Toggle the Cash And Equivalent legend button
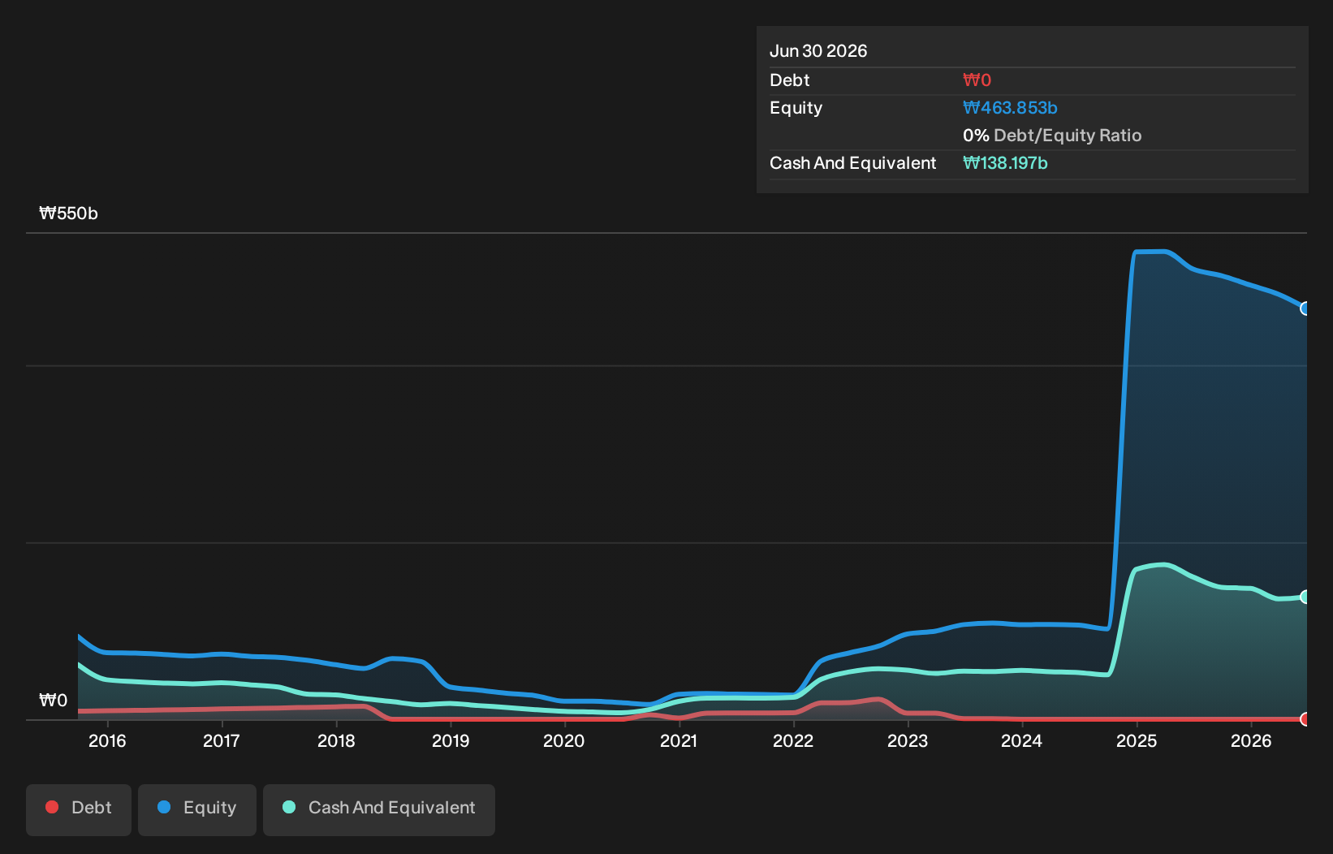 tap(379, 809)
